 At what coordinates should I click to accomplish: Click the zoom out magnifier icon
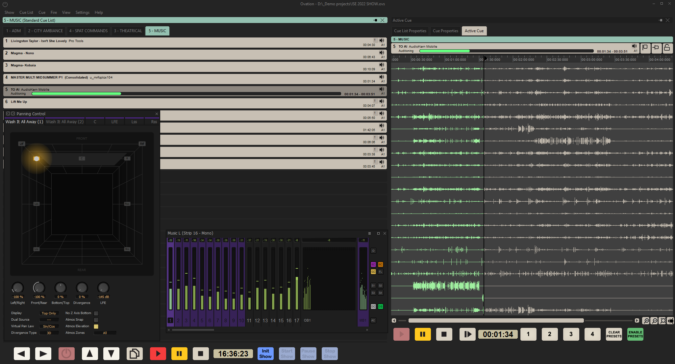pyautogui.click(x=654, y=321)
